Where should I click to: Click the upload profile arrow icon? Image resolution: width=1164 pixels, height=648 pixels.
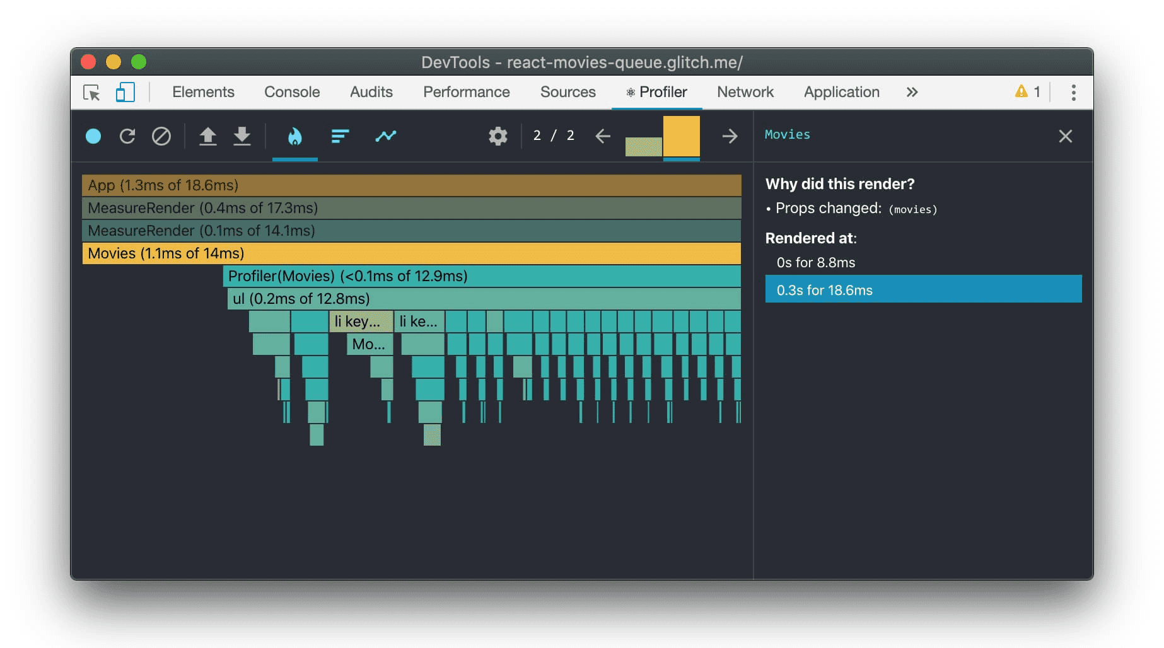click(208, 136)
